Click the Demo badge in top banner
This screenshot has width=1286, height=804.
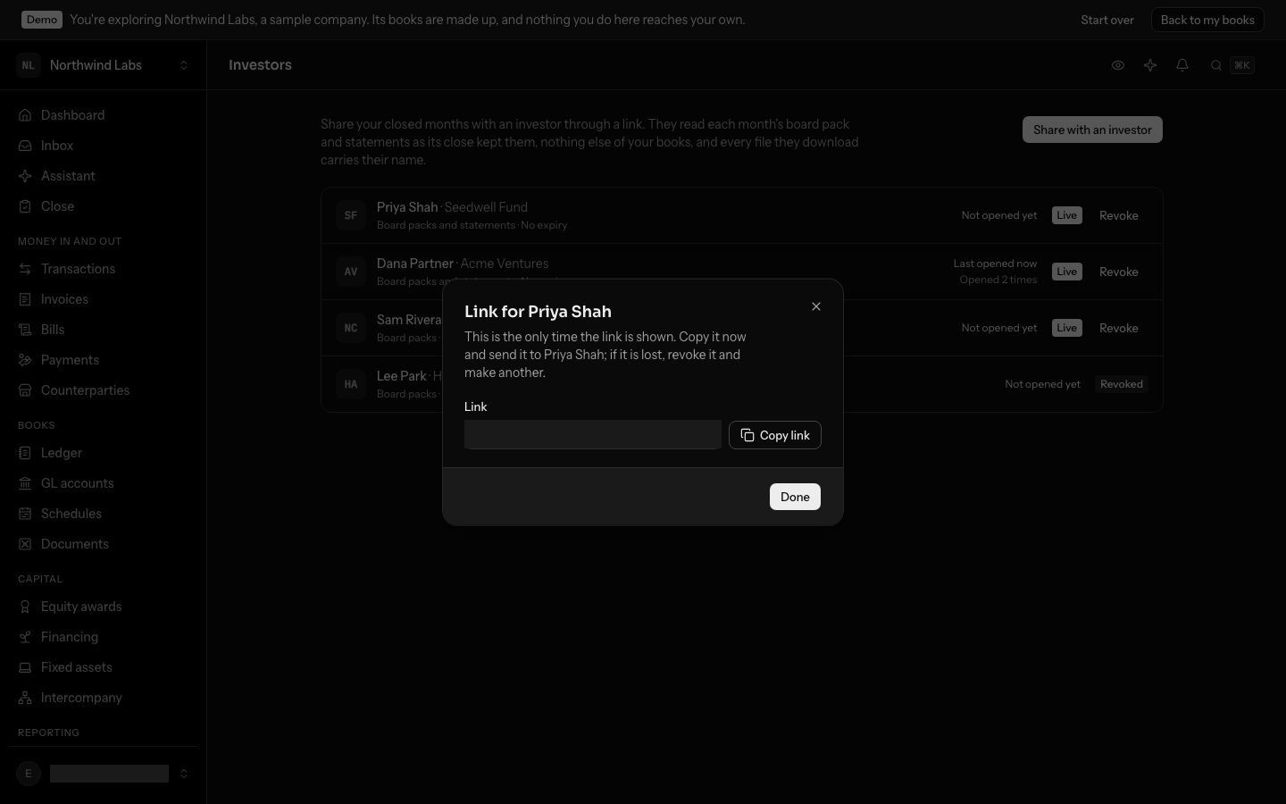(42, 20)
